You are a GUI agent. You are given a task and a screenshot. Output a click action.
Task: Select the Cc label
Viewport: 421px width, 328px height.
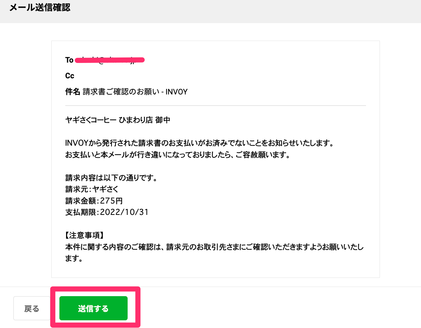(70, 76)
